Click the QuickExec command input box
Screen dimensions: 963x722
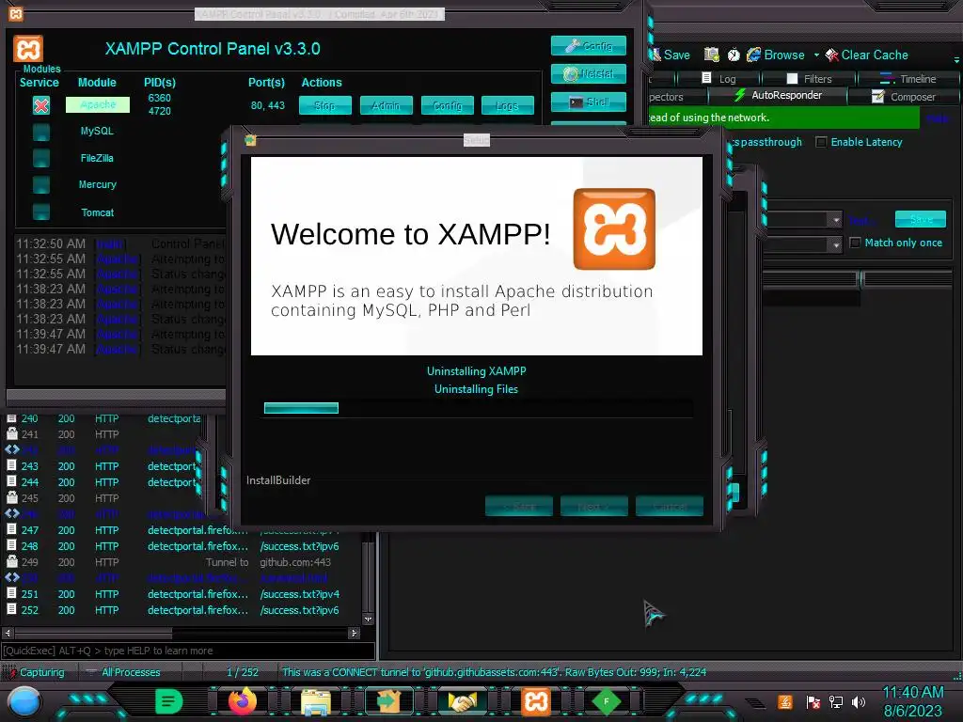188,651
